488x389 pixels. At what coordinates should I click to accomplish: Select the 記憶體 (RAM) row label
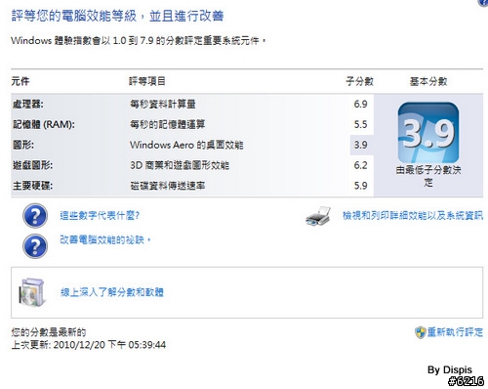pyautogui.click(x=44, y=124)
